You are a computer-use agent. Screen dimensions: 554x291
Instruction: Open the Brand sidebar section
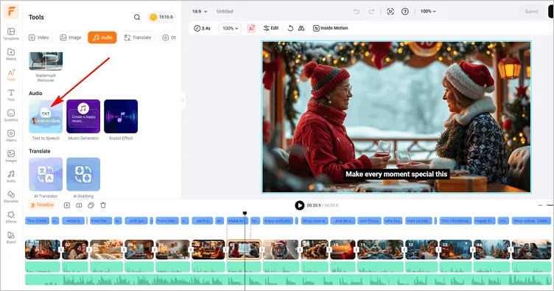coord(11,237)
